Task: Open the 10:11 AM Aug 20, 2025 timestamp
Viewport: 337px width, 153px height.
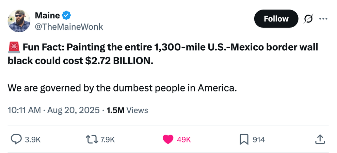Action: tap(53, 110)
